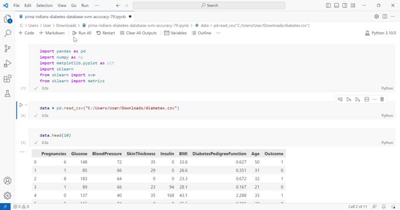Click Run All in notebook toolbar
The width and height of the screenshot is (400, 210).
click(82, 33)
